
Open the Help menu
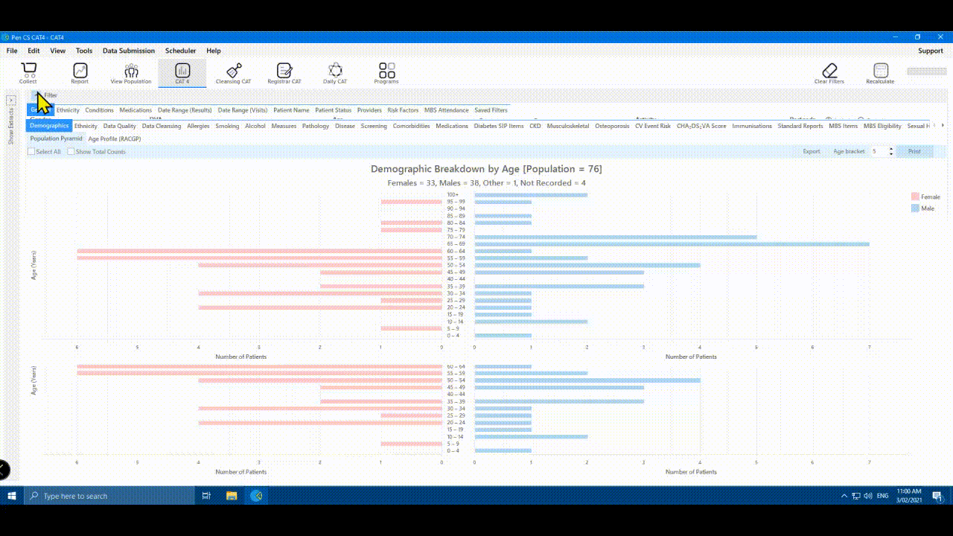point(214,51)
